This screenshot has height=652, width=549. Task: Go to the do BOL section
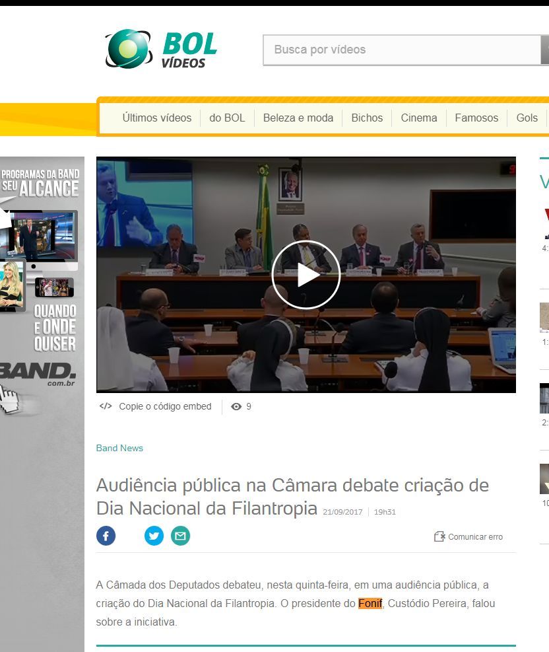(227, 118)
